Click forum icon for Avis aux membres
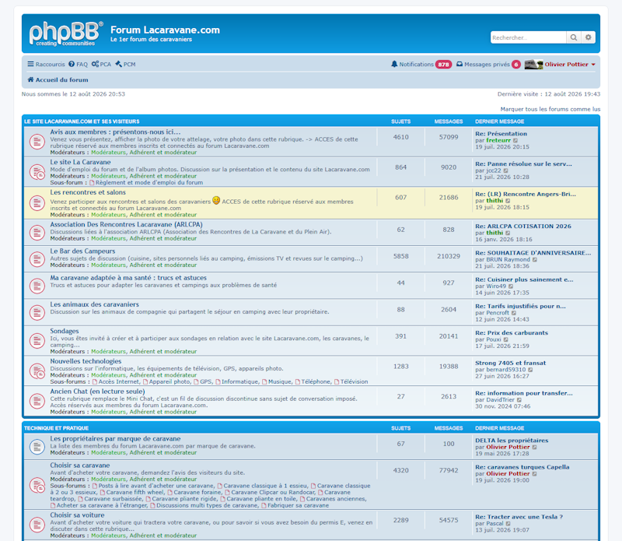This screenshot has width=622, height=541. [x=37, y=142]
